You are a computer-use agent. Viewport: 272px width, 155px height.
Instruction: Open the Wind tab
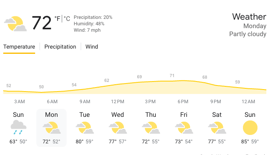coord(92,47)
